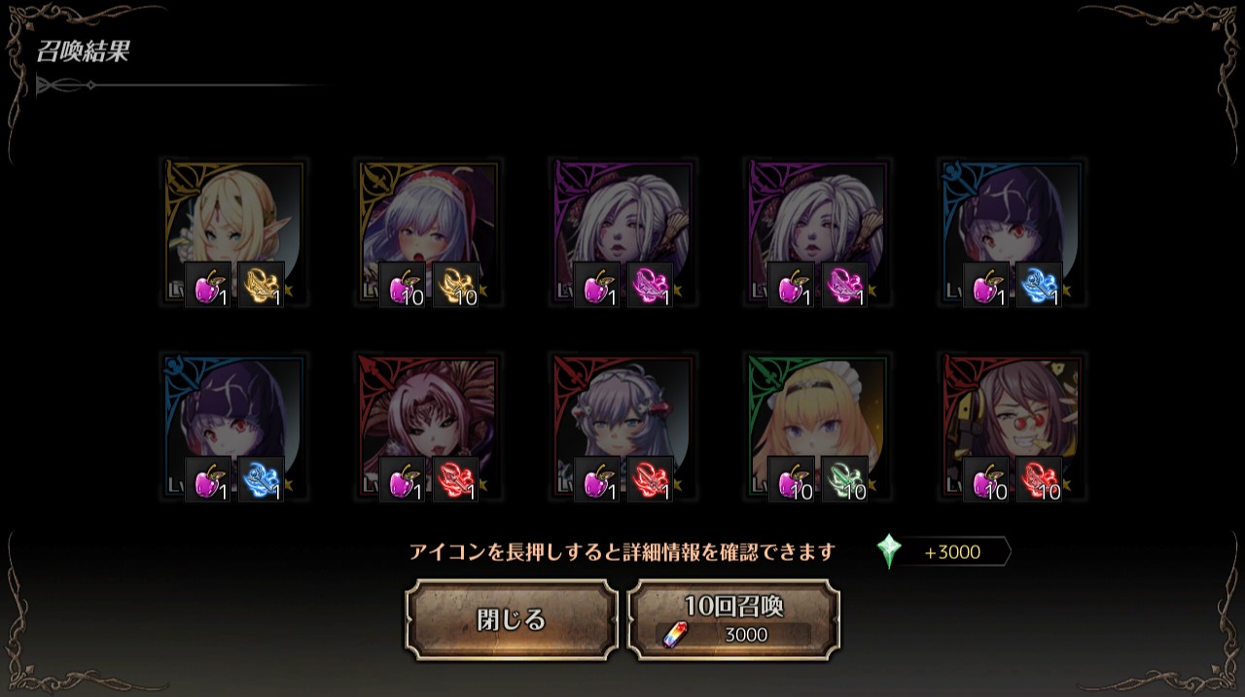This screenshot has height=697, width=1245.
Task: Select the pink-haired red-frame character
Action: click(x=429, y=427)
